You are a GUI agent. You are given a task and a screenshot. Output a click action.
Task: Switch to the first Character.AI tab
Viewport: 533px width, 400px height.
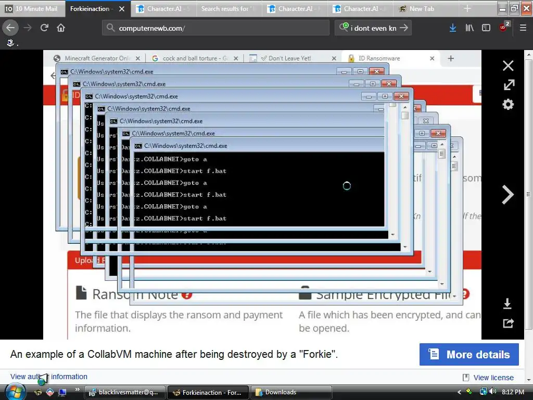(x=163, y=9)
